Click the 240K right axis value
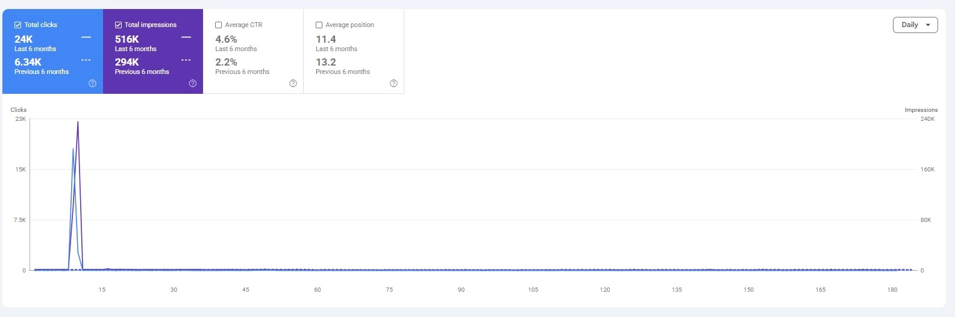This screenshot has width=955, height=317. click(x=927, y=119)
